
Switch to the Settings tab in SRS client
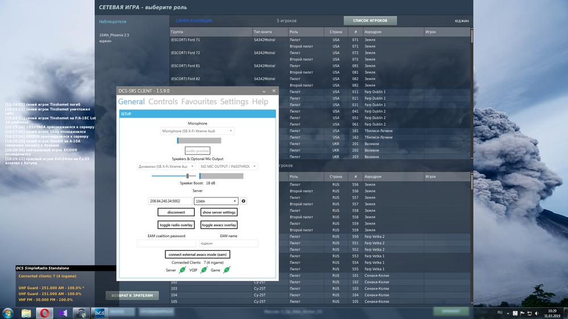click(235, 102)
